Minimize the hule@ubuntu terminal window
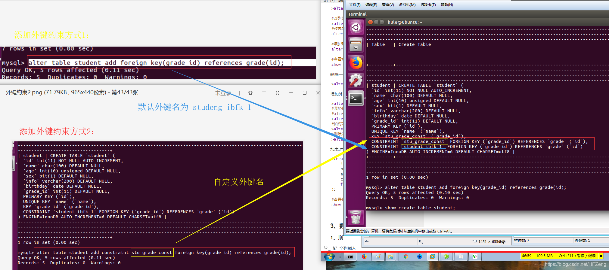Image resolution: width=609 pixels, height=270 pixels. tap(376, 22)
